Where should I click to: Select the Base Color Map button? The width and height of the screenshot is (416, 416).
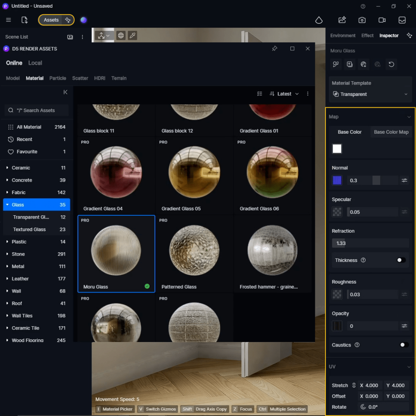391,132
